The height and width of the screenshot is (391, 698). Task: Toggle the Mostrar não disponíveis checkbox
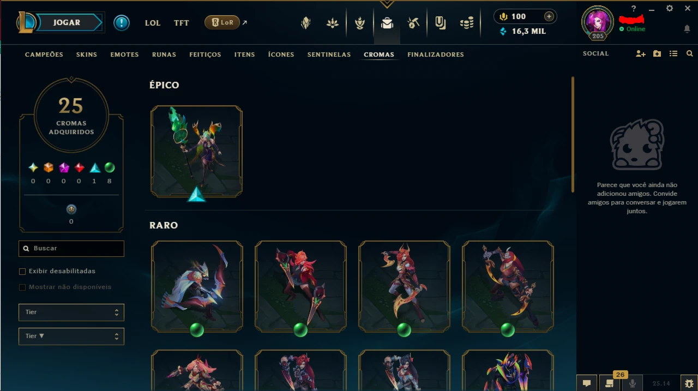click(x=22, y=287)
